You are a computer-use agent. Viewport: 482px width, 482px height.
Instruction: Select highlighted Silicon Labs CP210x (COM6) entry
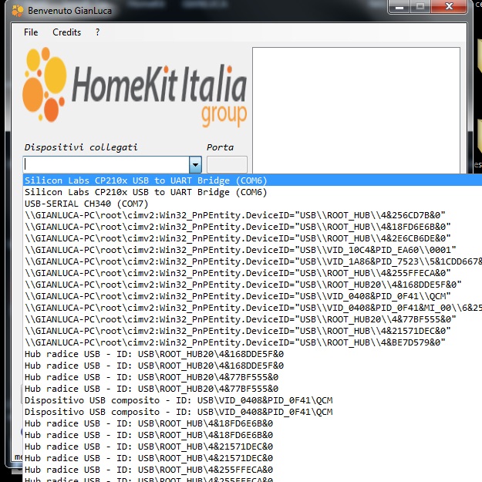pyautogui.click(x=146, y=180)
